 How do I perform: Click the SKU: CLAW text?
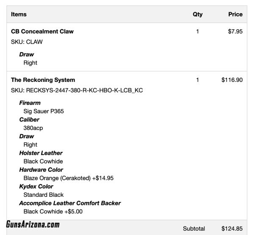(x=27, y=42)
